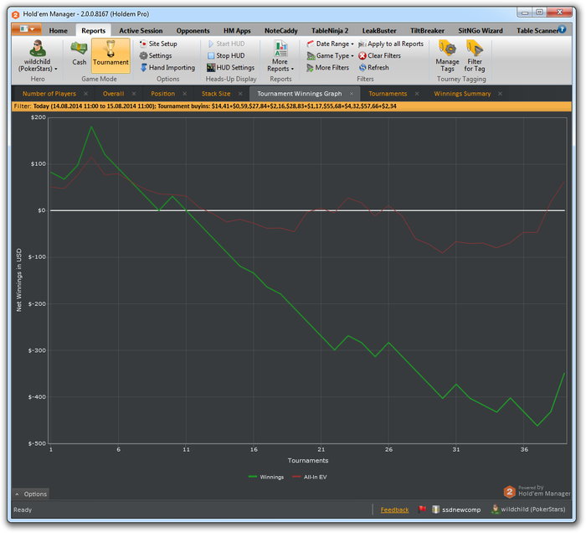Image resolution: width=586 pixels, height=533 pixels.
Task: Click the Powered by Hold'em Manager logo
Action: point(537,491)
